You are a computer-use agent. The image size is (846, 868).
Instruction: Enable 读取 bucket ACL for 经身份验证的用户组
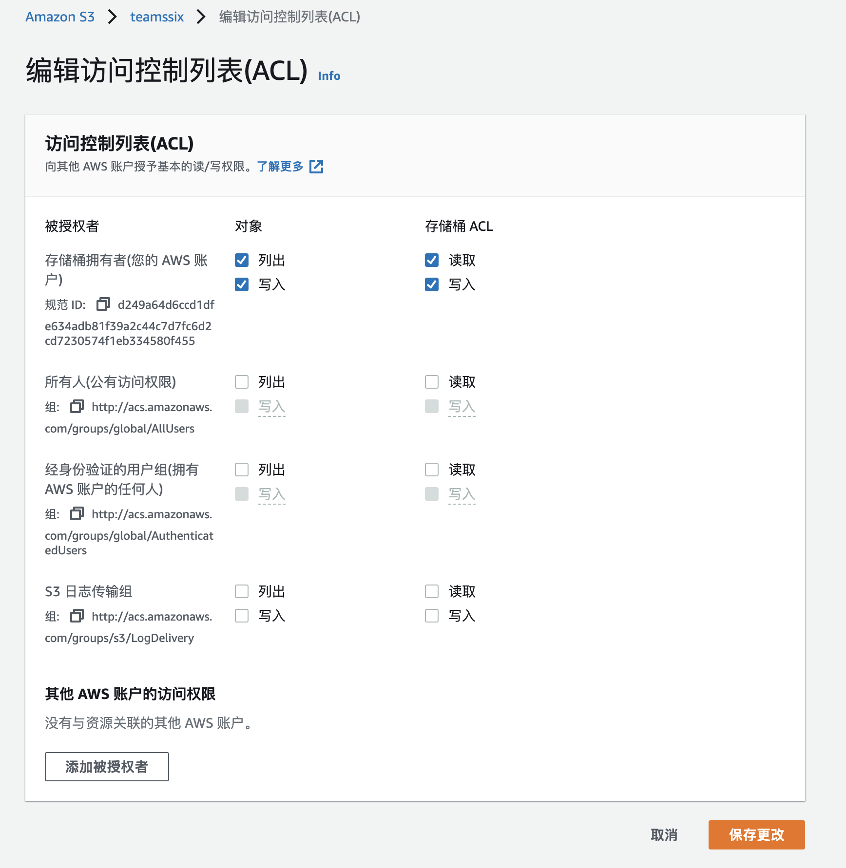[431, 470]
